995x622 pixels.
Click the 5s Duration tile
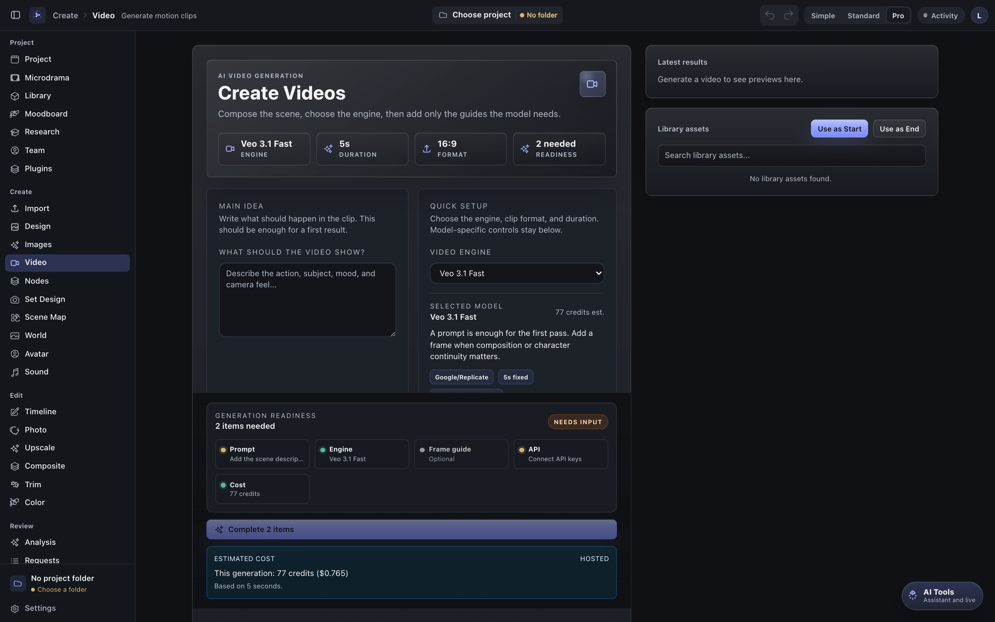362,148
